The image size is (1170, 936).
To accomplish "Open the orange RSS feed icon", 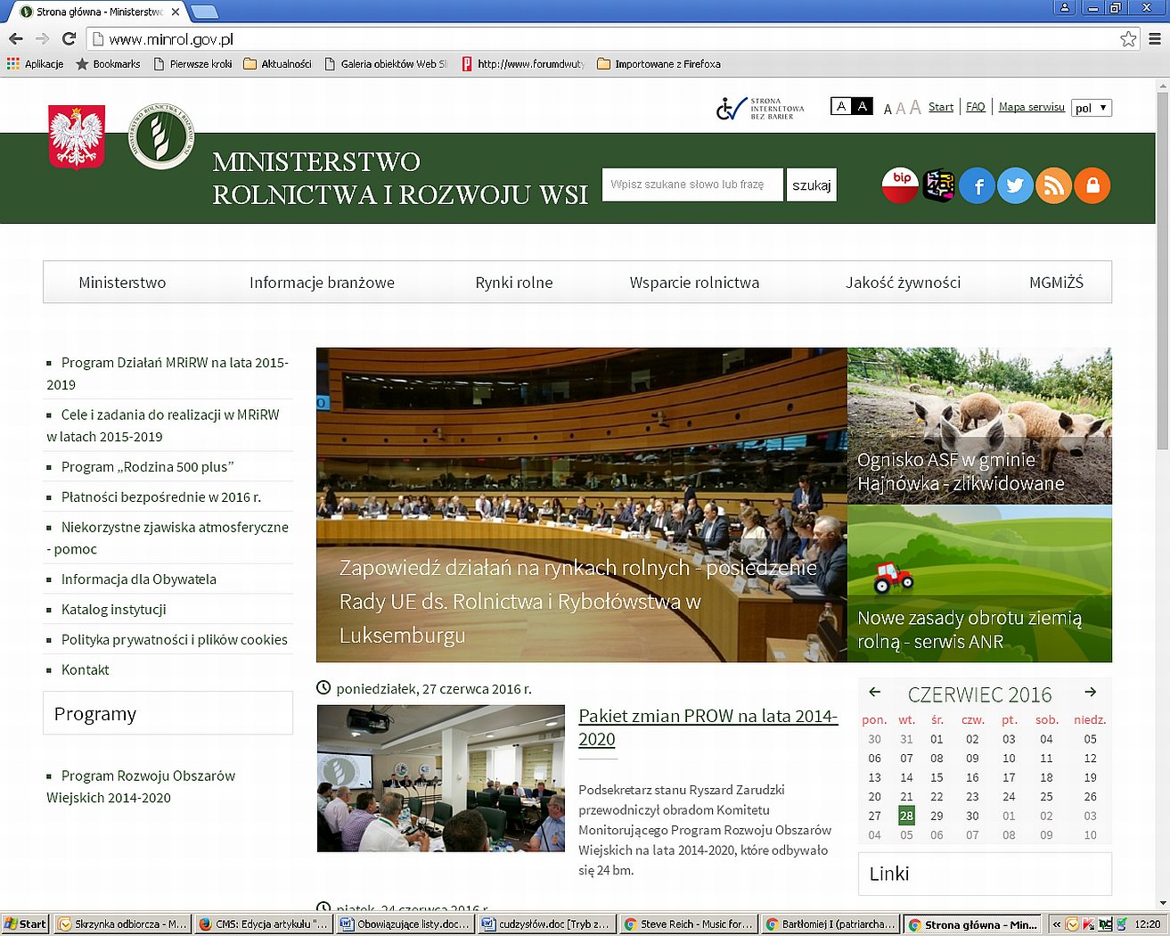I will tap(1053, 185).
